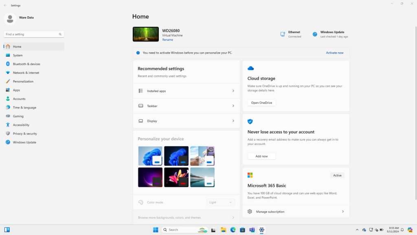This screenshot has height=235, width=417.
Task: Select the purple glow theme thumbnail
Action: tap(150, 177)
